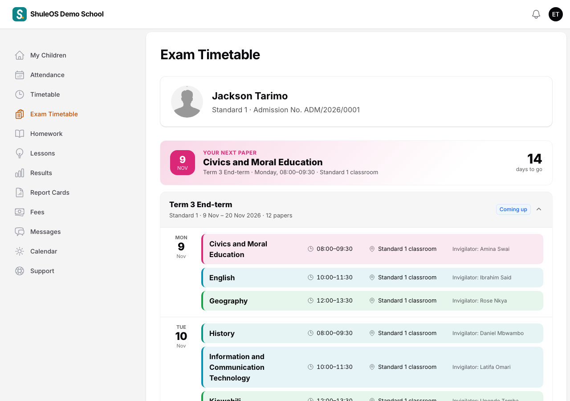This screenshot has height=401, width=570.
Task: Click the Timetable clock icon in sidebar
Action: 20,94
